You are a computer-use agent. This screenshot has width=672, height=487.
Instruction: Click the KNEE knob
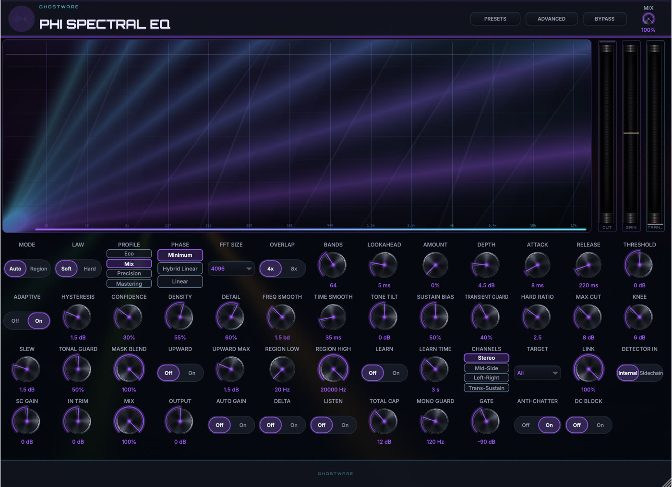coord(639,317)
